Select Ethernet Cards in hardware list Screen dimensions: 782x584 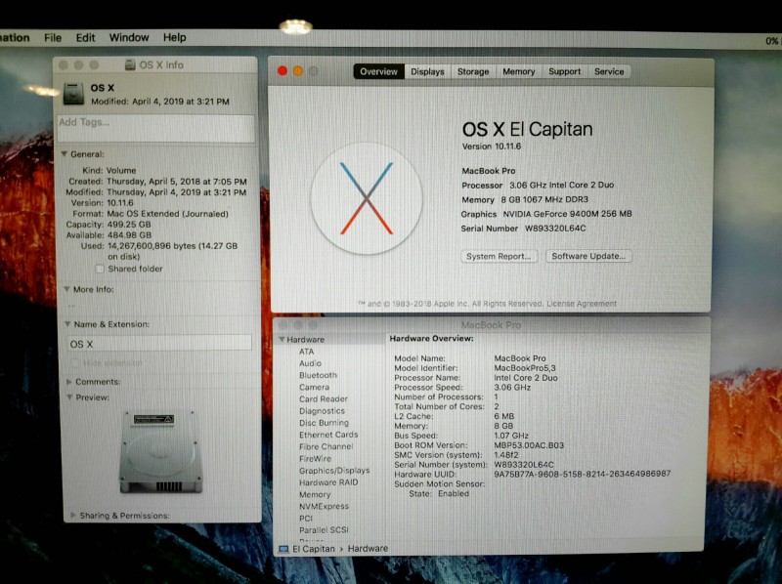coord(328,435)
